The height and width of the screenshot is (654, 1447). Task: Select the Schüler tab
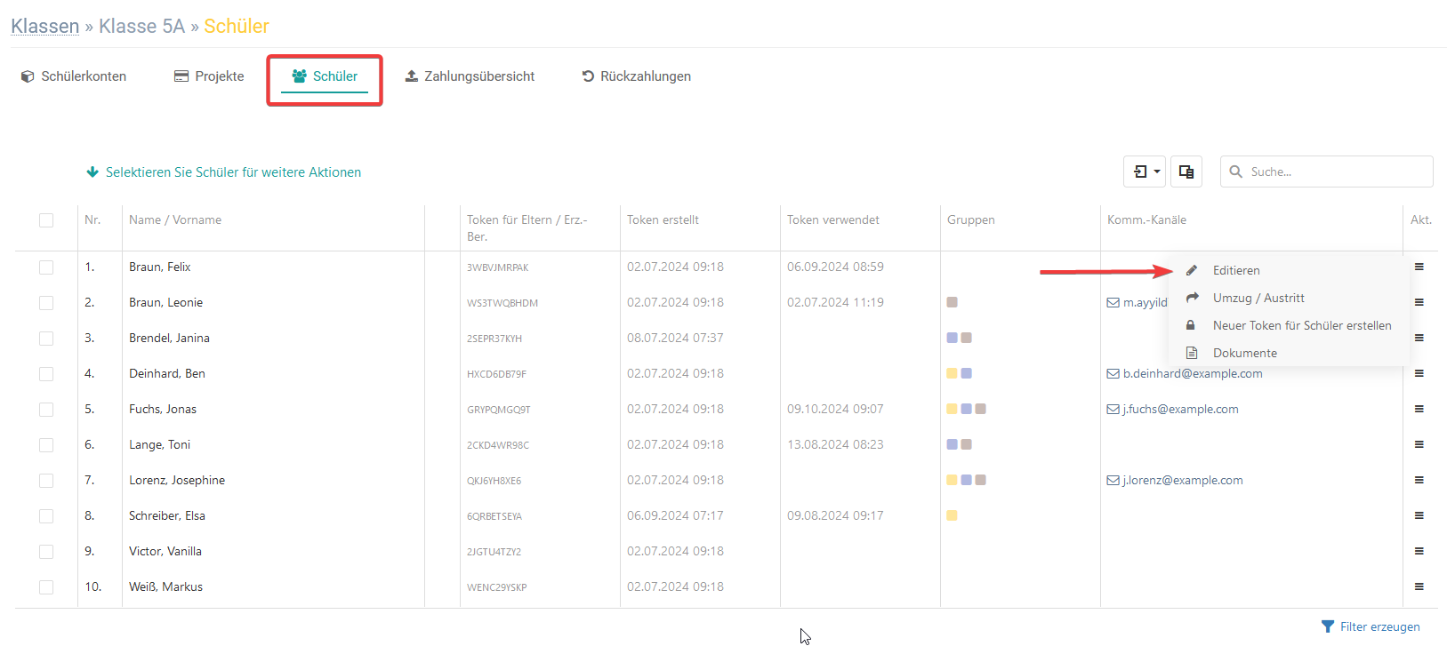[x=325, y=76]
